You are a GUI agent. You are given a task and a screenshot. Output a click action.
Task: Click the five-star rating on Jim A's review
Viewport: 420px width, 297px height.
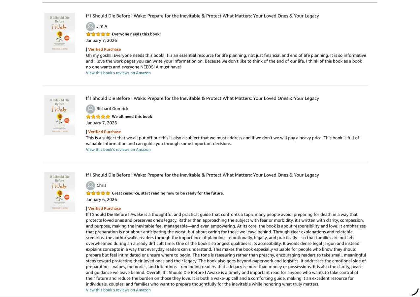click(98, 34)
